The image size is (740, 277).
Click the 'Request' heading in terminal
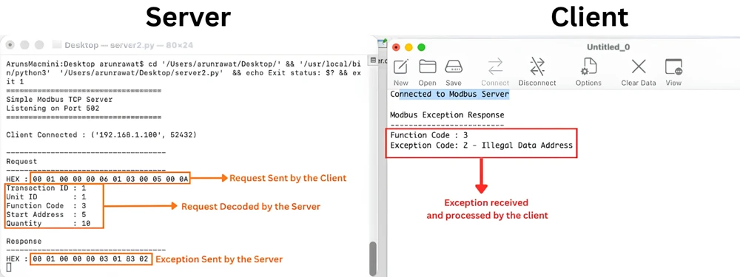pyautogui.click(x=21, y=161)
